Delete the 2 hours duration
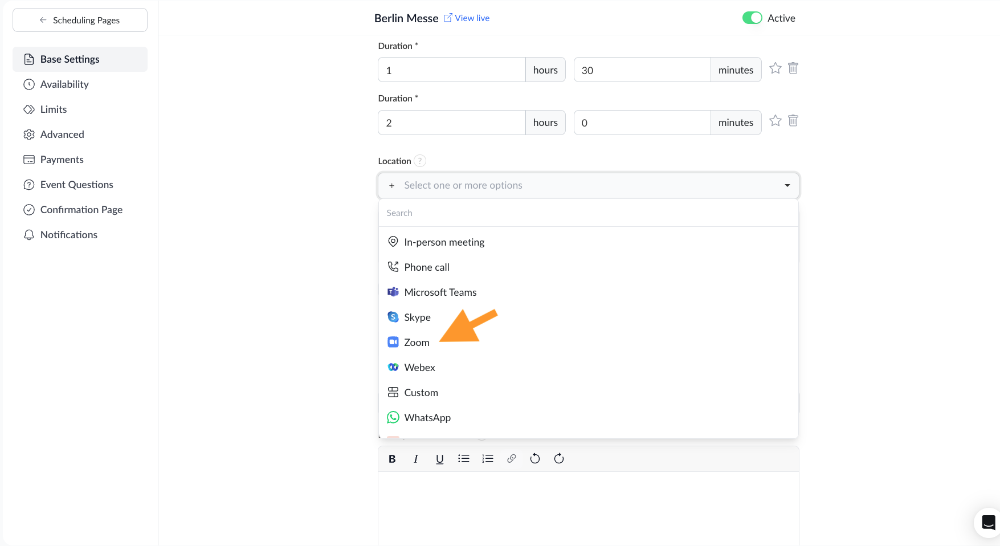The height and width of the screenshot is (546, 1000). click(793, 121)
